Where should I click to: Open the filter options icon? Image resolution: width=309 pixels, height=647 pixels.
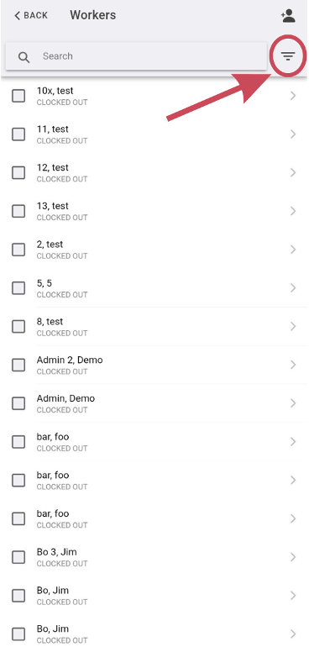click(288, 56)
